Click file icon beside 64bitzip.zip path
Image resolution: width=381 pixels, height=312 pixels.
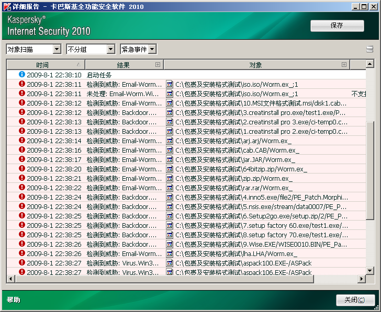pyautogui.click(x=170, y=169)
